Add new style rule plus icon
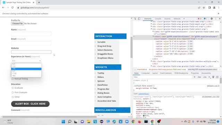Image resolution: width=222 pixels, height=125 pixels. [x=209, y=77]
